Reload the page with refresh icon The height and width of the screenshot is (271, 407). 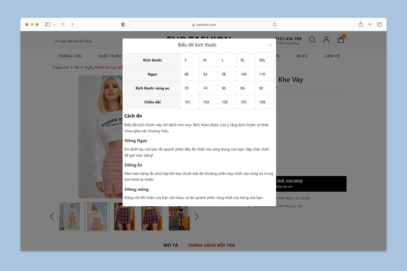[274, 25]
